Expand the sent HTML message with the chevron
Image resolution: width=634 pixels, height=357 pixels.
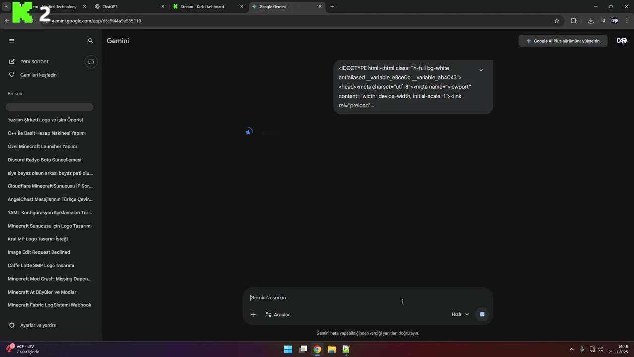481,70
